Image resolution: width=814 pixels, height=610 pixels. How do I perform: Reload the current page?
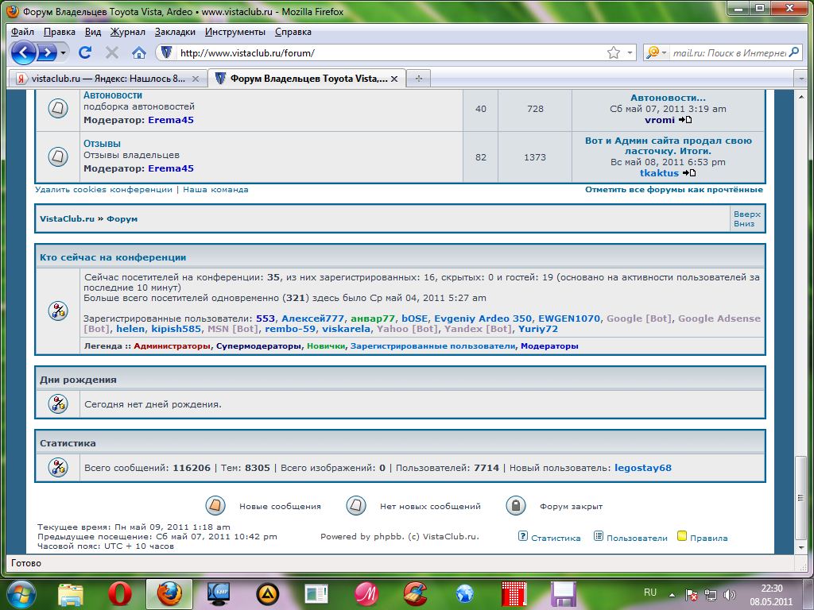[x=85, y=52]
